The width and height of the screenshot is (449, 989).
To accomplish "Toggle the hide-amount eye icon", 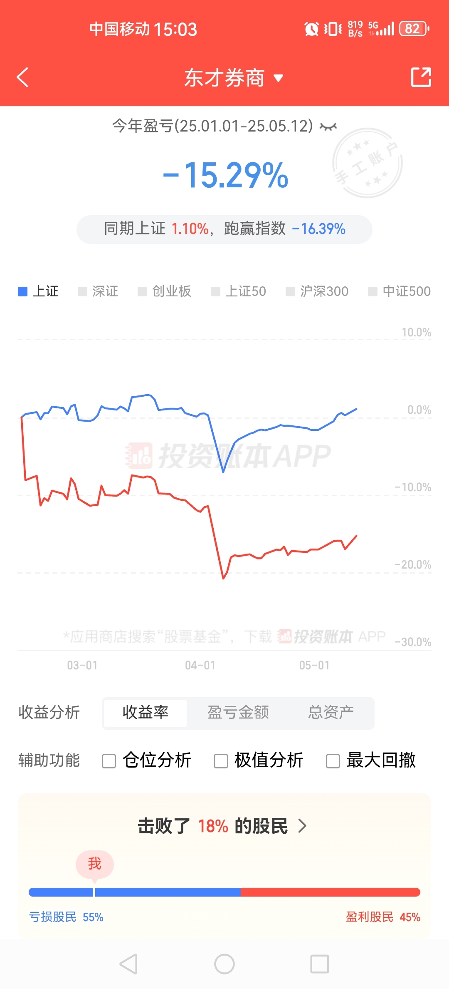I will 328,127.
